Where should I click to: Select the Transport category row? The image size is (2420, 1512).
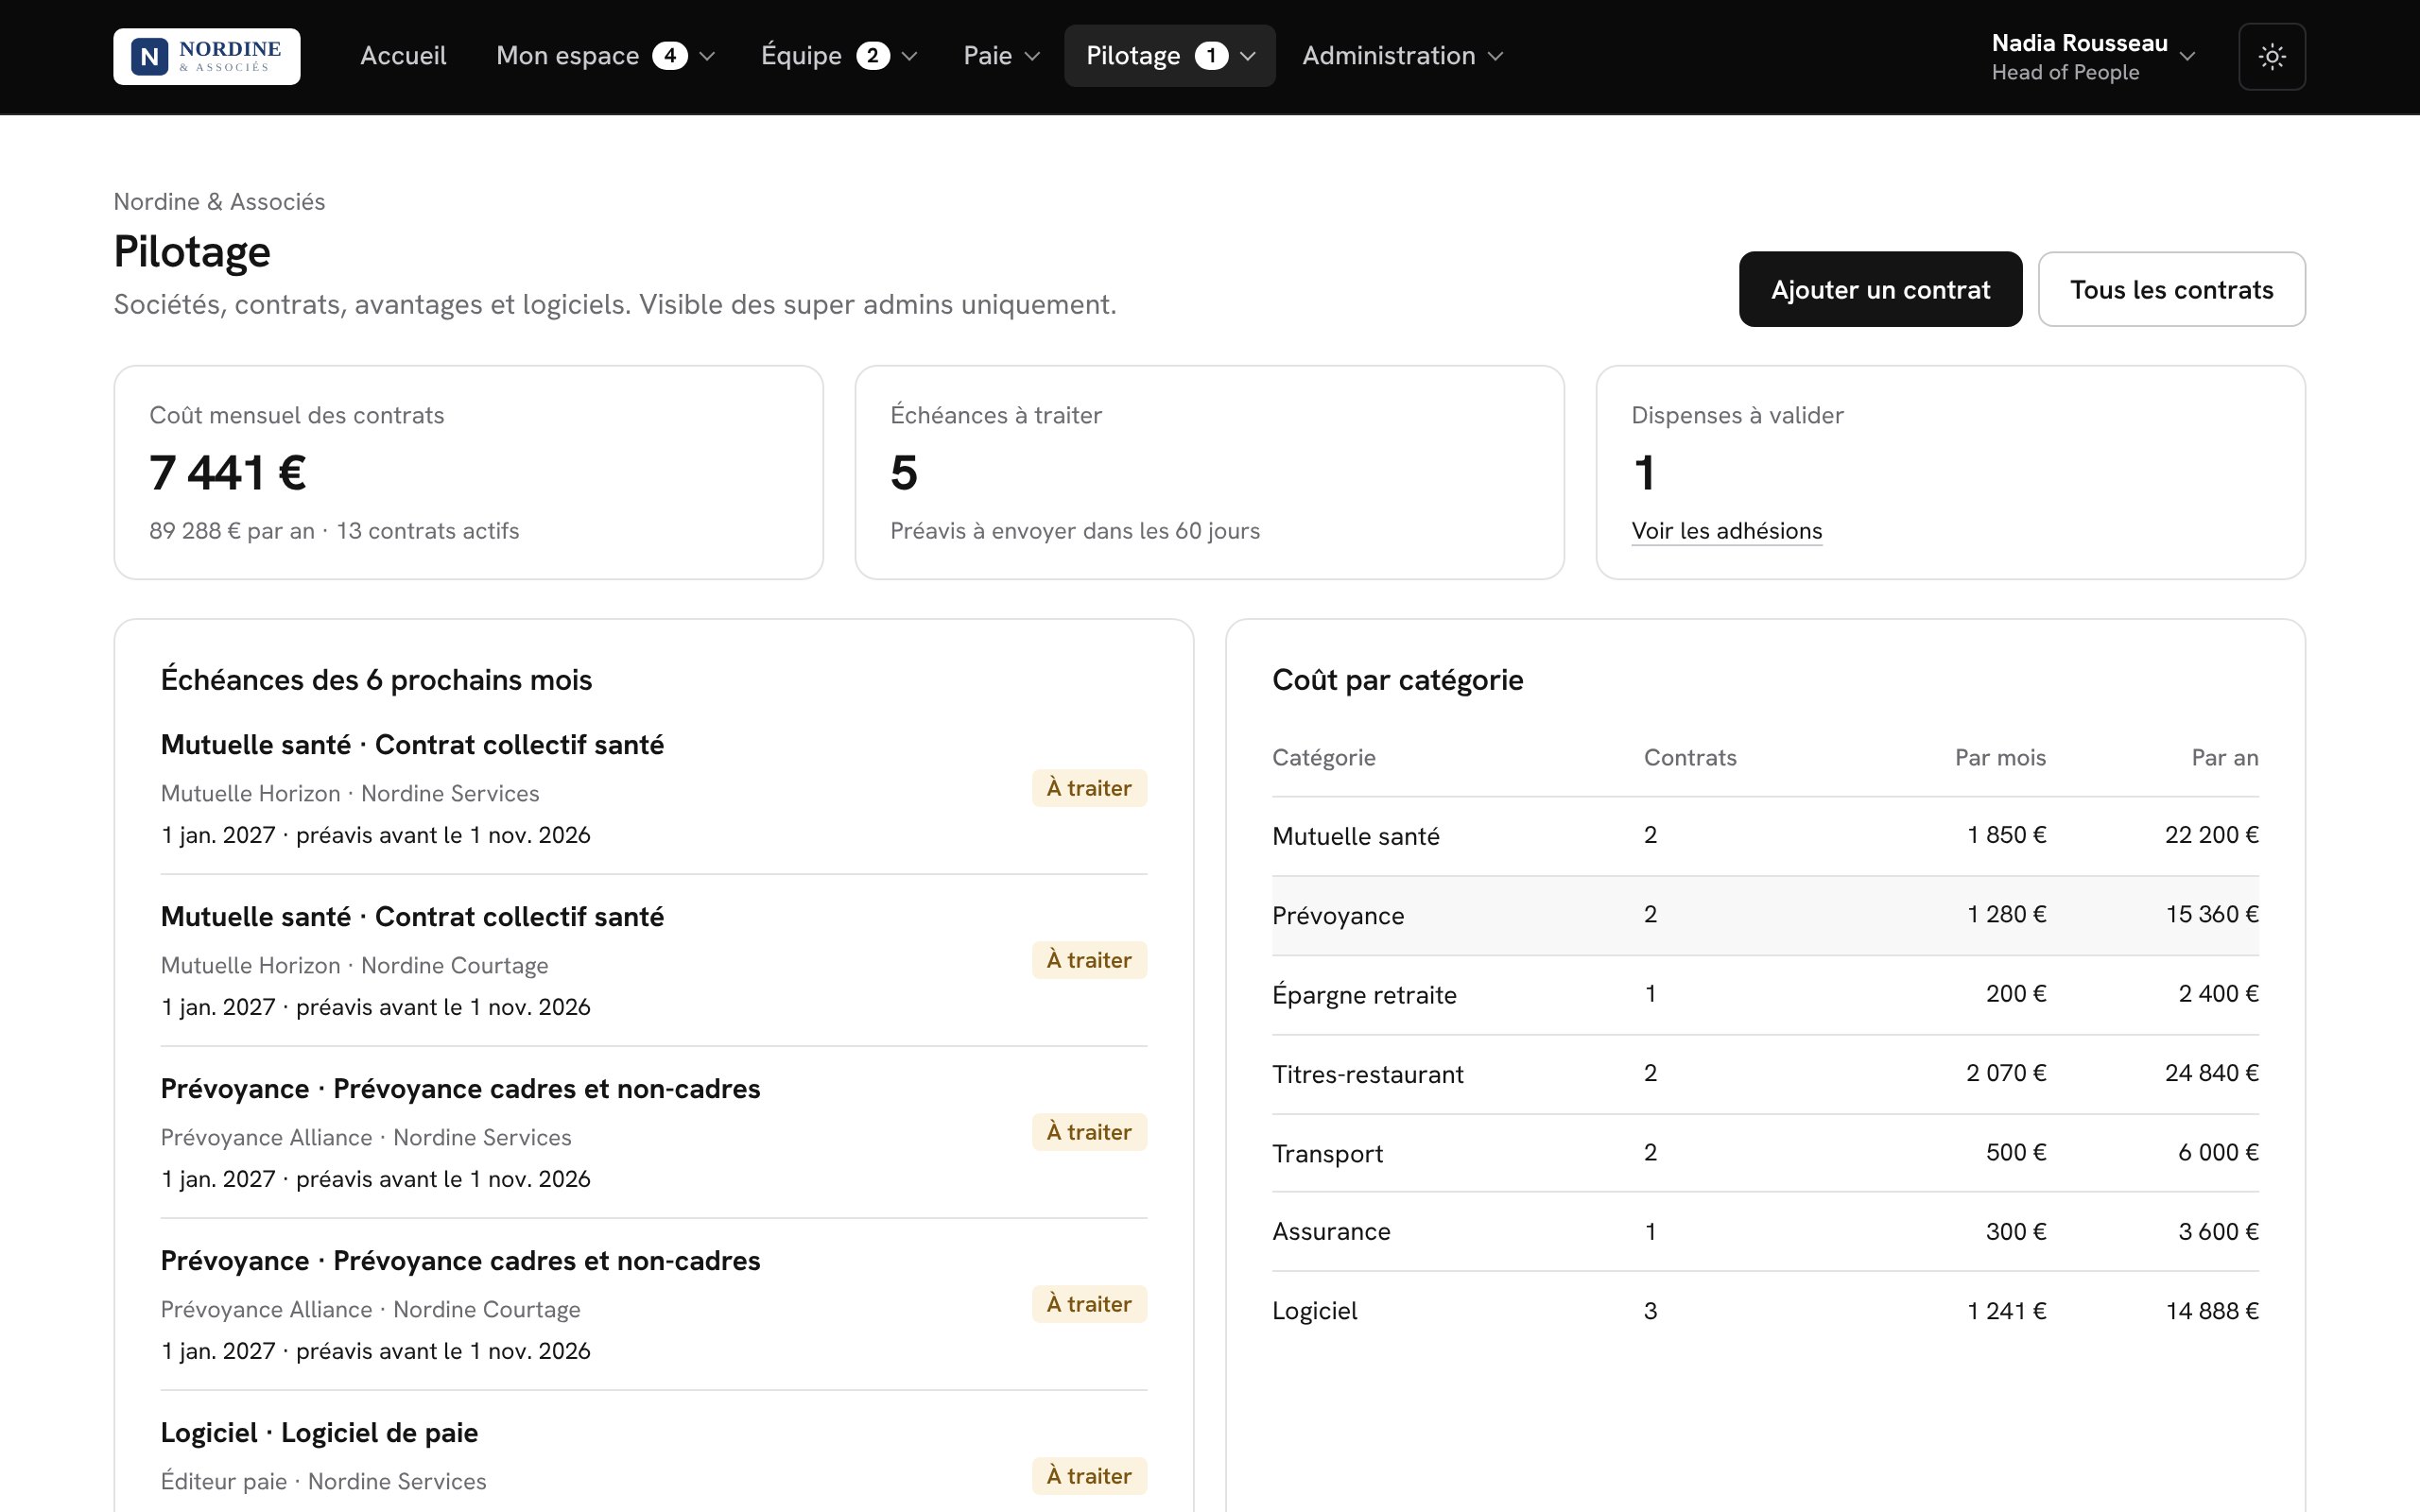point(1765,1153)
